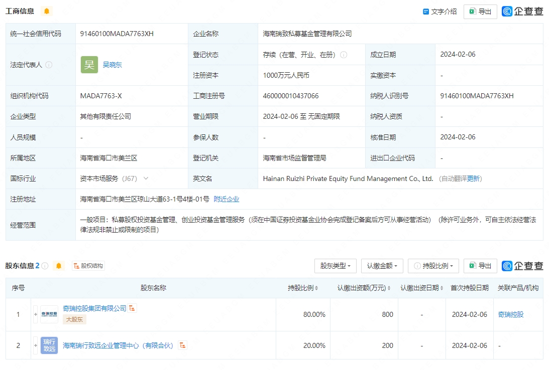549x370 pixels.
Task: Export 工商信息 using the top 导出 button
Action: click(x=480, y=12)
